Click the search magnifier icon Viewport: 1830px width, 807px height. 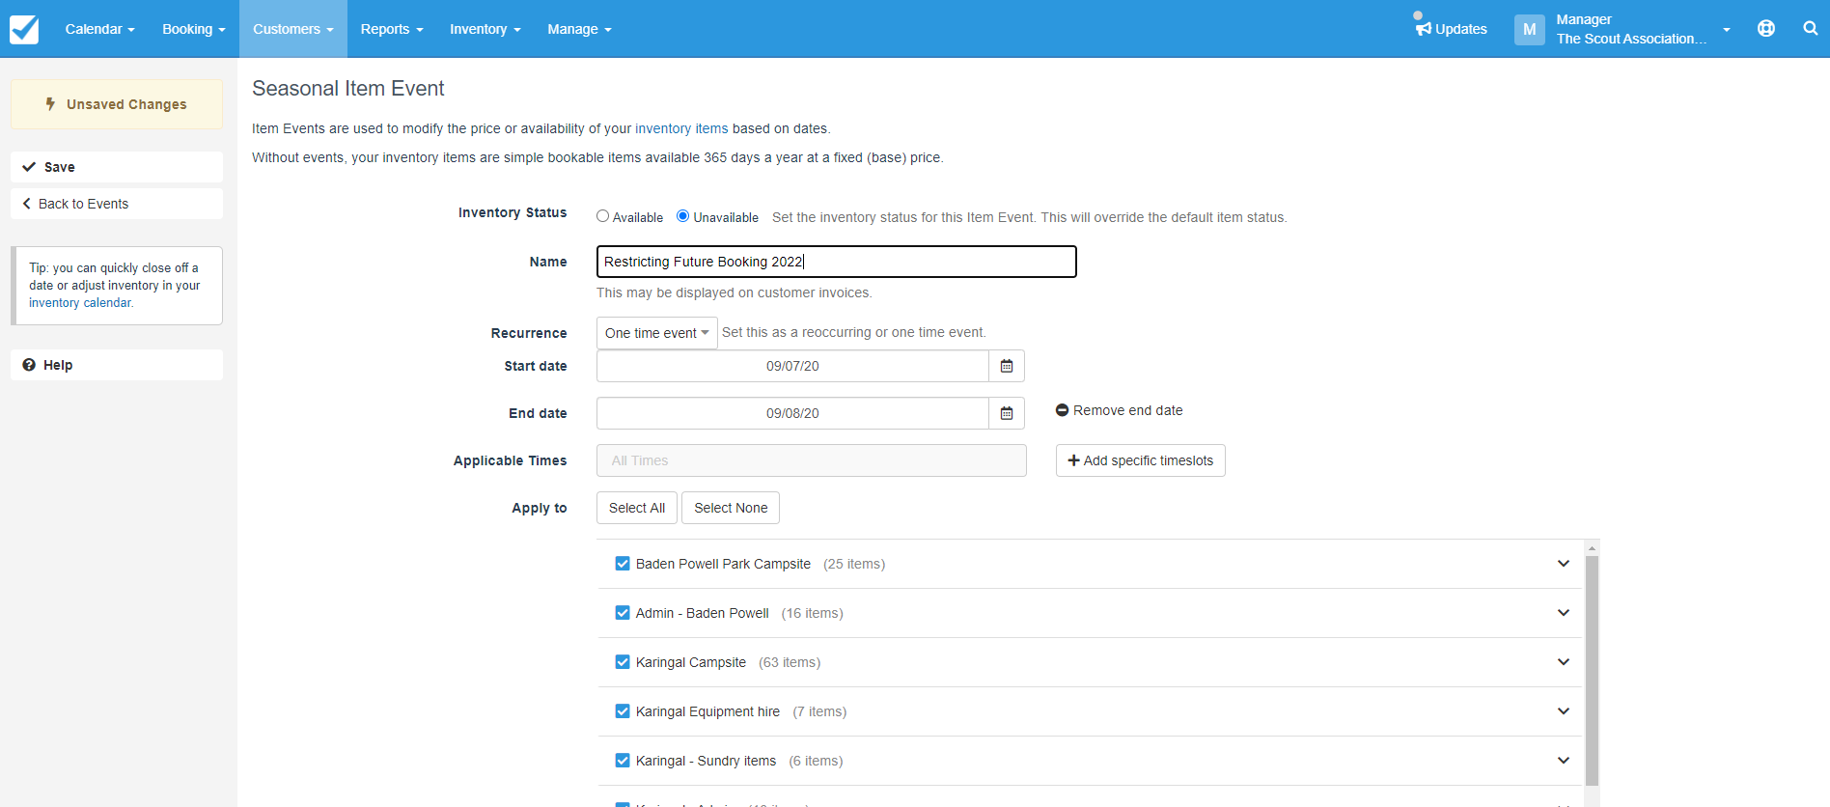(x=1811, y=29)
